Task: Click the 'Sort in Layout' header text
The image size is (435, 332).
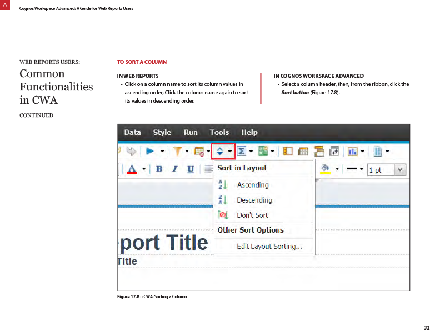Action: point(242,168)
